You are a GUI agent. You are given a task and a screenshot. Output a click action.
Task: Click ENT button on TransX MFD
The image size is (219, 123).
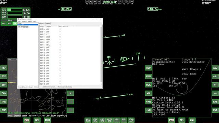215,110
